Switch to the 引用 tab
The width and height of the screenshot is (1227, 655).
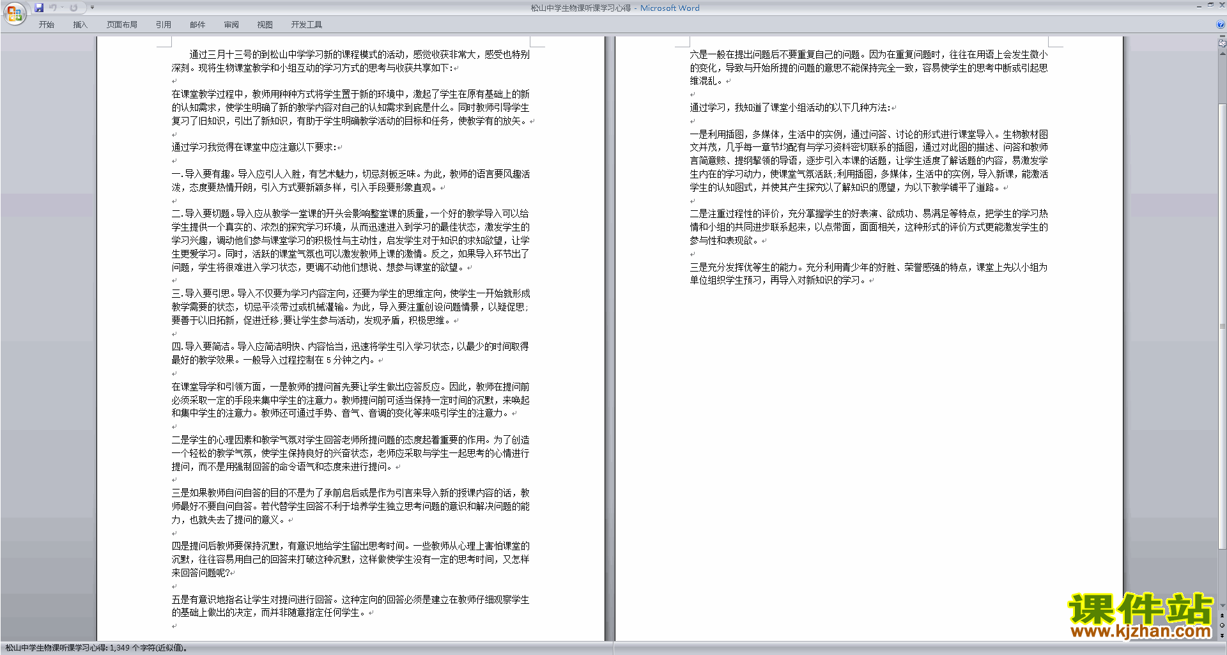click(163, 24)
